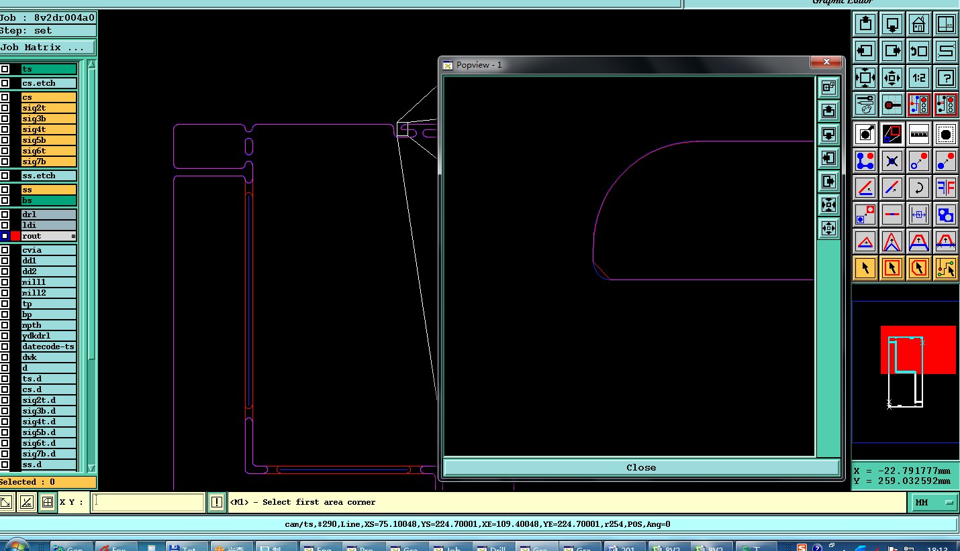Click the dimension arrows tool icon

919,215
